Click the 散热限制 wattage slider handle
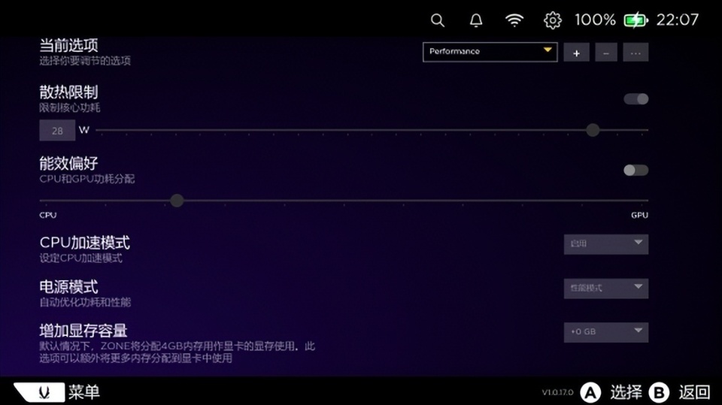Image resolution: width=722 pixels, height=405 pixels. click(593, 130)
